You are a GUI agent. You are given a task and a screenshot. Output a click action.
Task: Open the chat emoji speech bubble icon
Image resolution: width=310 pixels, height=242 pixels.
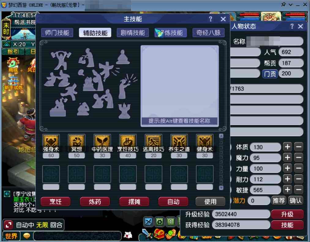(27, 236)
